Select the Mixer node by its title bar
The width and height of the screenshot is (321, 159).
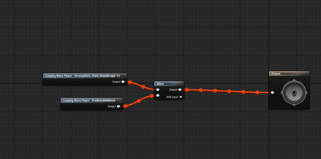point(169,84)
